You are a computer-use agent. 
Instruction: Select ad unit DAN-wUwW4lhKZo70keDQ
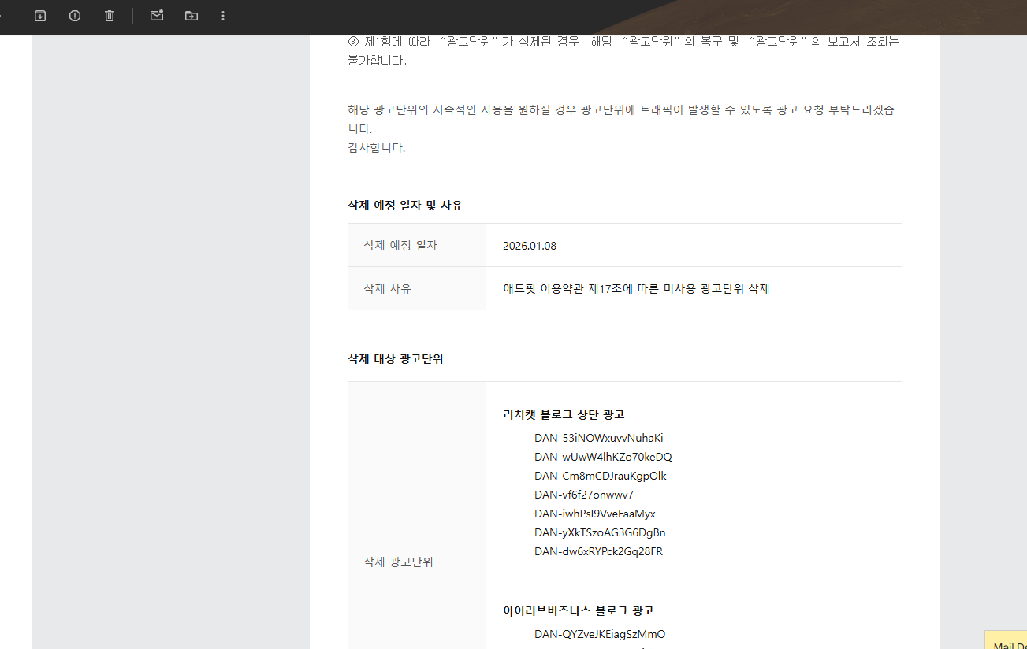[x=603, y=457]
